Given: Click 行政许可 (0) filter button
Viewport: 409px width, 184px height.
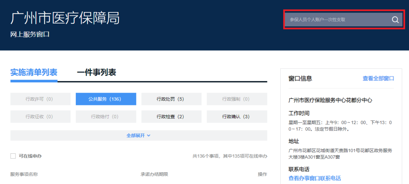Looking at the screenshot, I should tap(40, 99).
